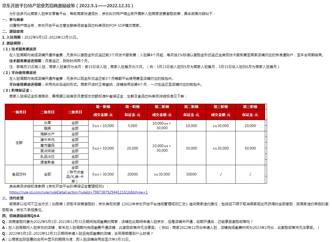Click the cell 全部（除节庆食品/礼券-卡券）

tap(75, 174)
